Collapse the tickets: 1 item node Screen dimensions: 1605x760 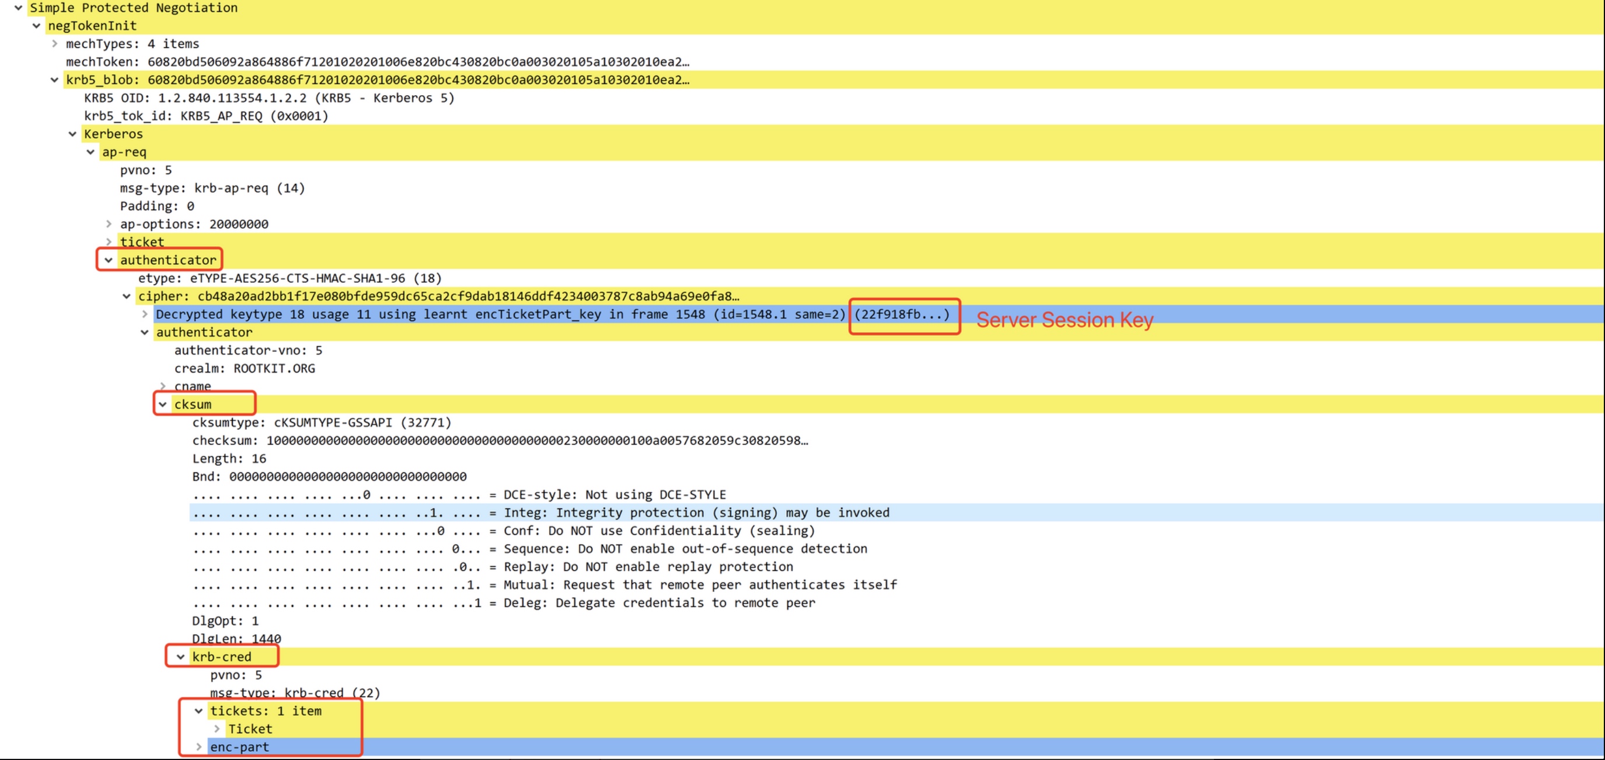click(200, 712)
